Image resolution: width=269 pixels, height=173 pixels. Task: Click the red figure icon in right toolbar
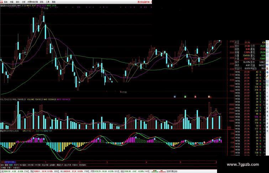[x=267, y=68]
